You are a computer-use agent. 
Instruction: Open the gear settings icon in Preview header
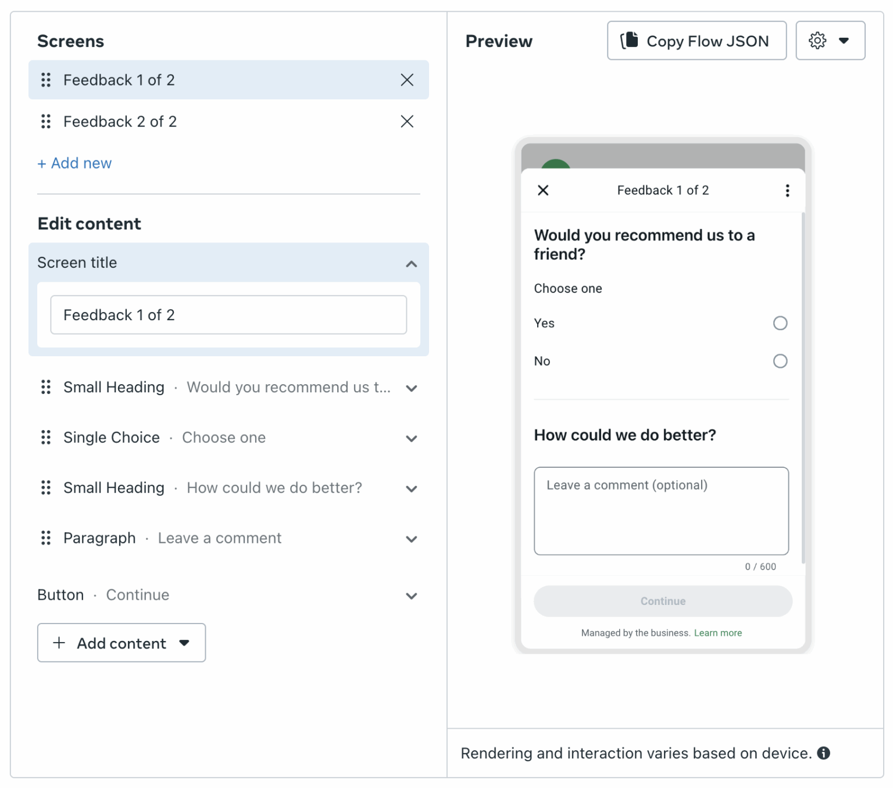(x=817, y=41)
